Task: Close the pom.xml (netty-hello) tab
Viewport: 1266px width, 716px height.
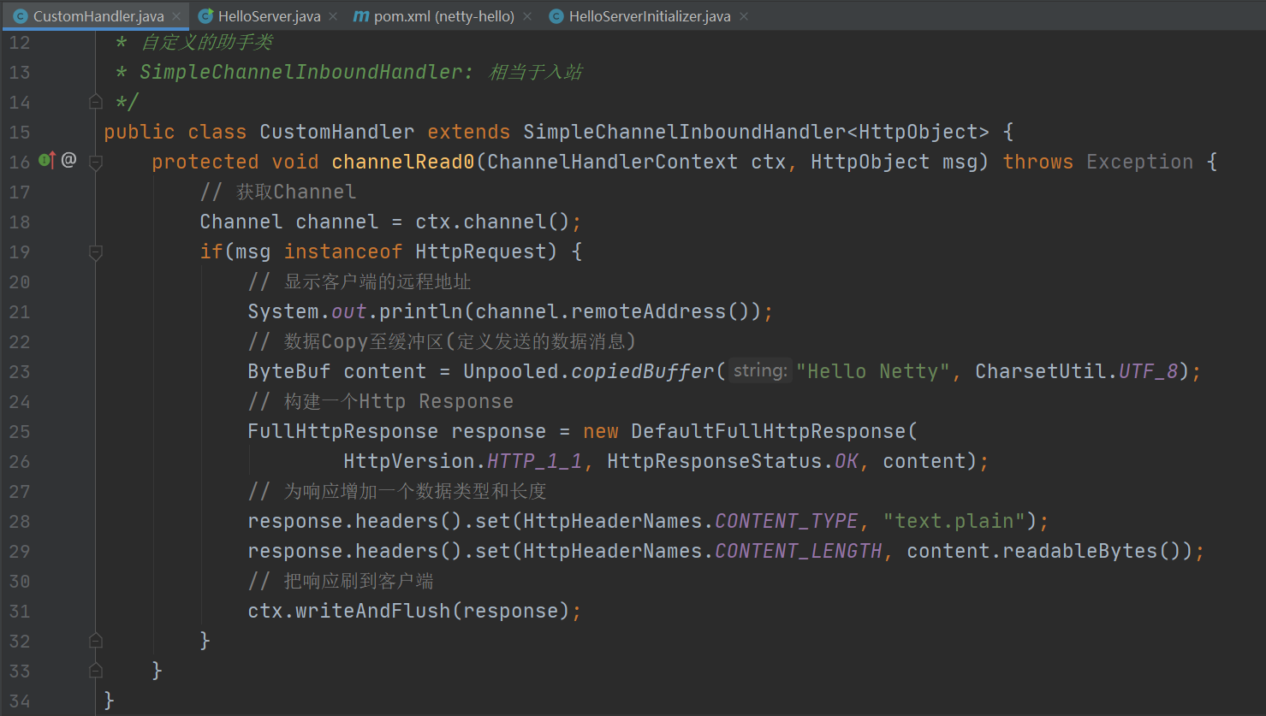Action: 527,16
